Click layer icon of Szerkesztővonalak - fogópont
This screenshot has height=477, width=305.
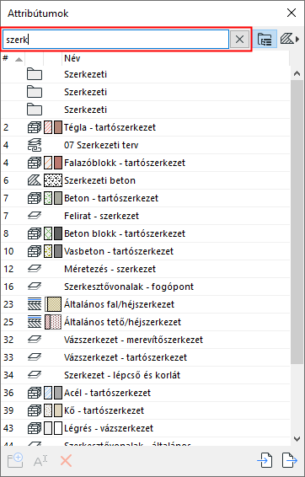click(34, 287)
